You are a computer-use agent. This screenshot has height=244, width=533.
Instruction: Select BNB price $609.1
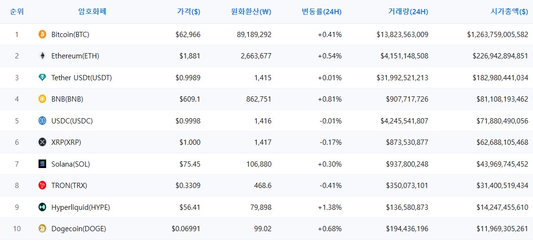click(190, 99)
